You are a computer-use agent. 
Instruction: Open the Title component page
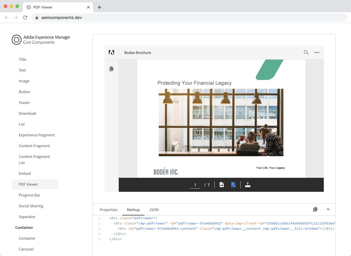tap(23, 59)
